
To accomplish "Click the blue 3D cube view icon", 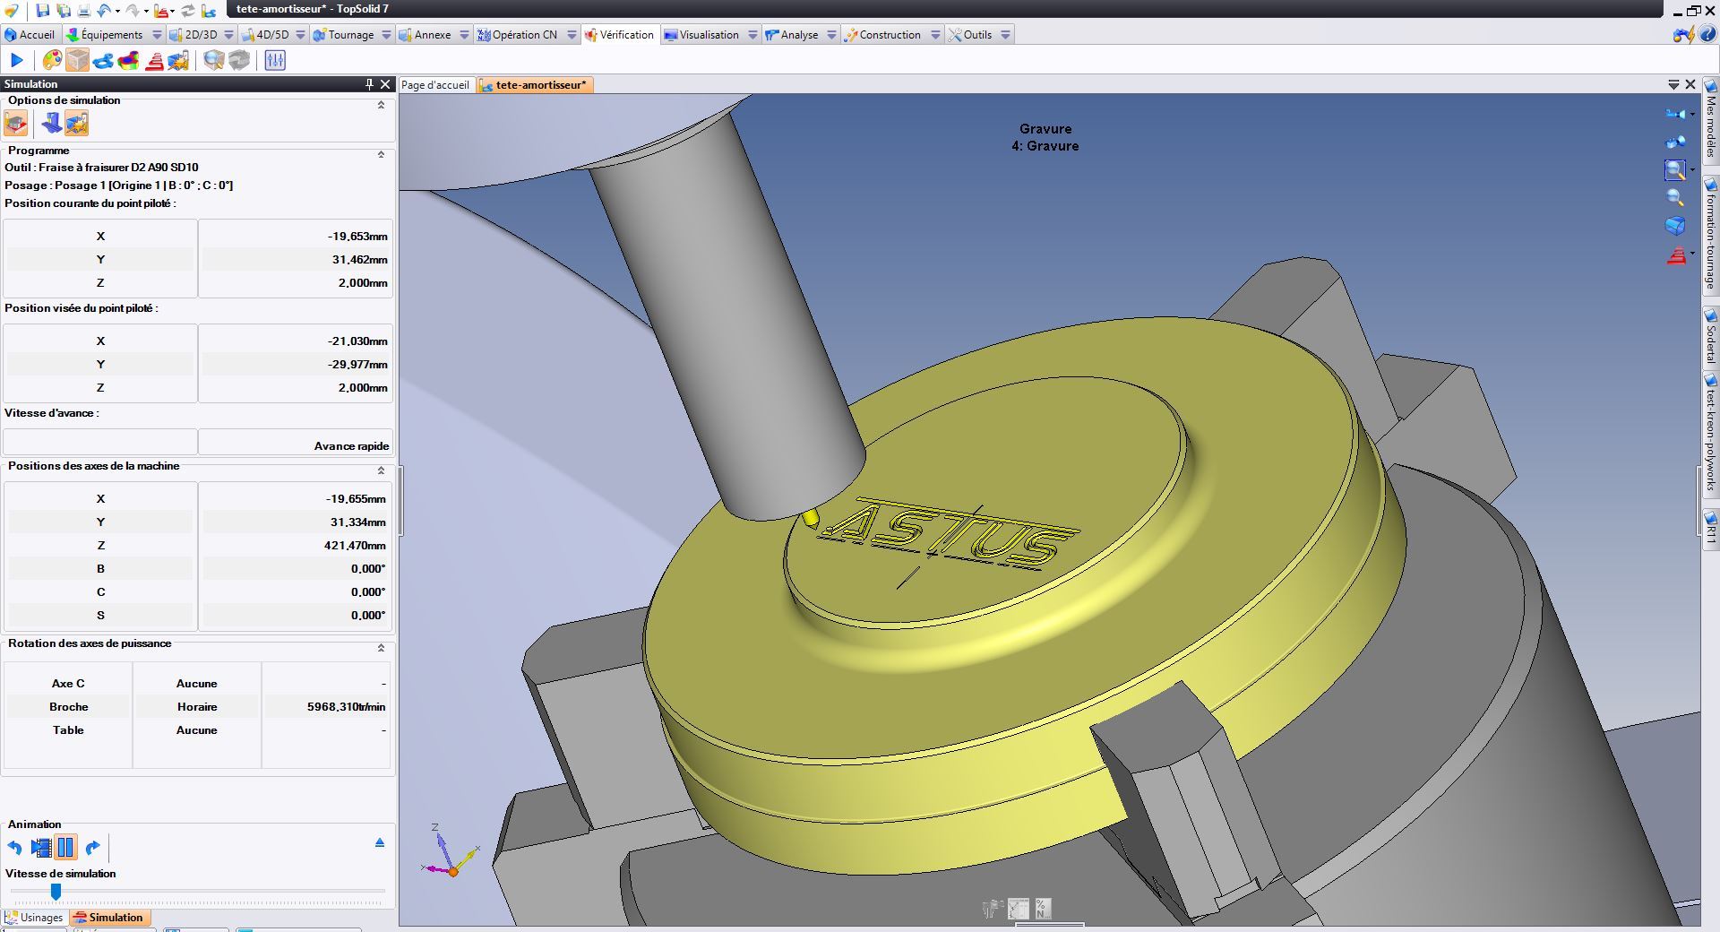I will tap(1674, 226).
